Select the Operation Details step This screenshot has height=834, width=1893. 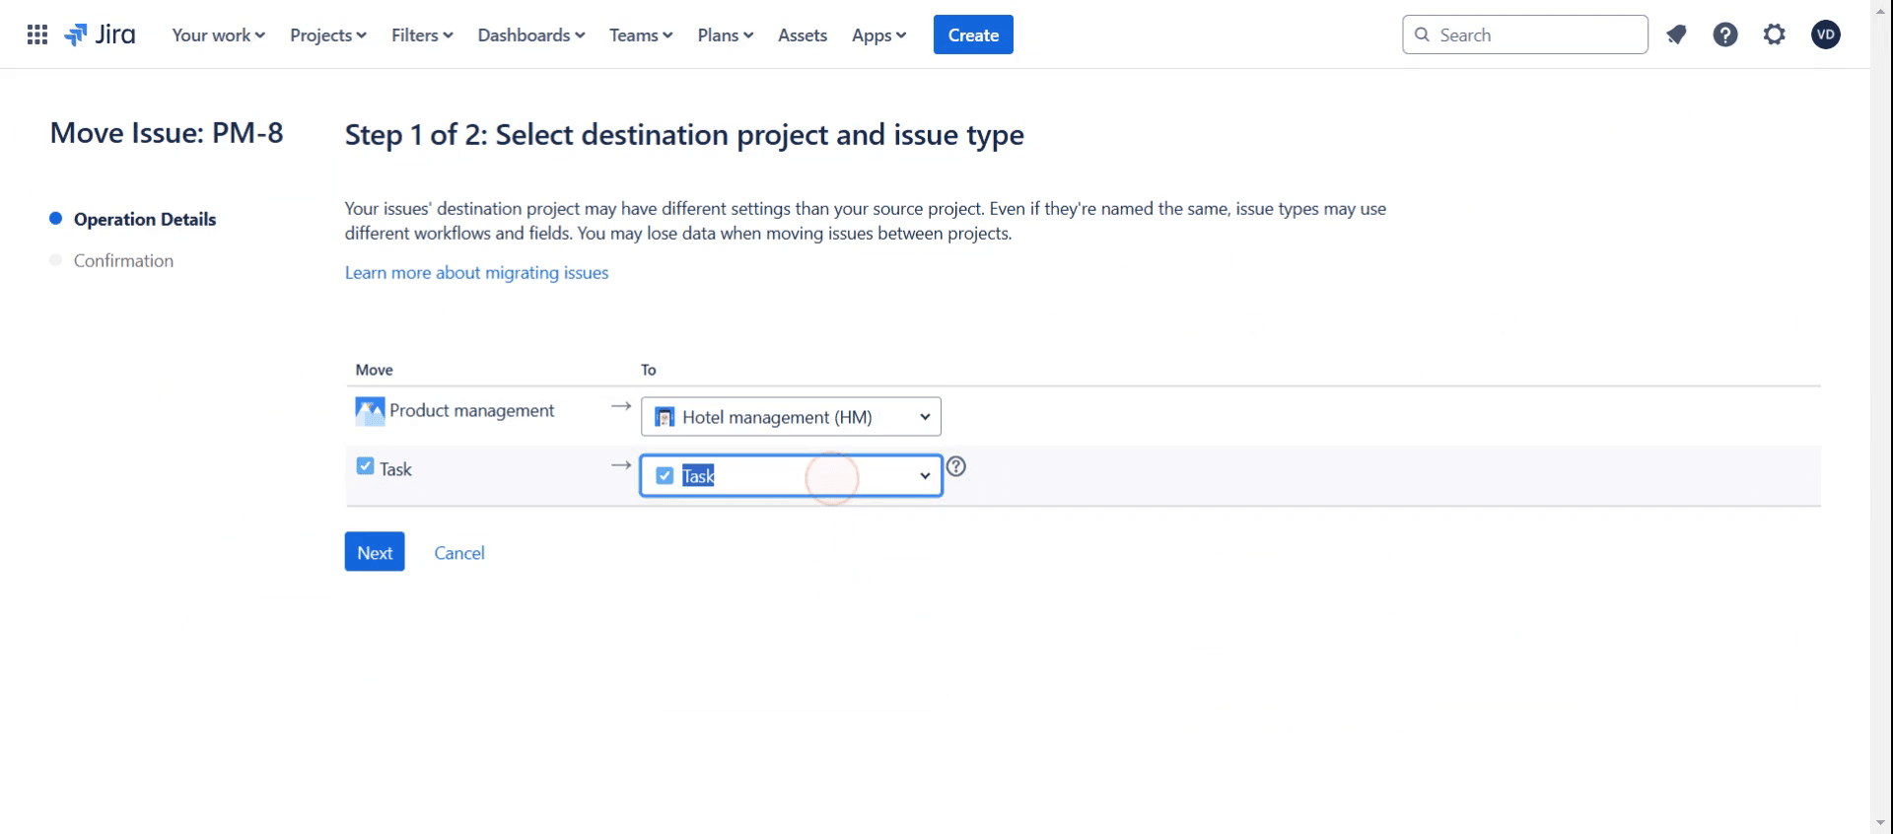coord(145,220)
